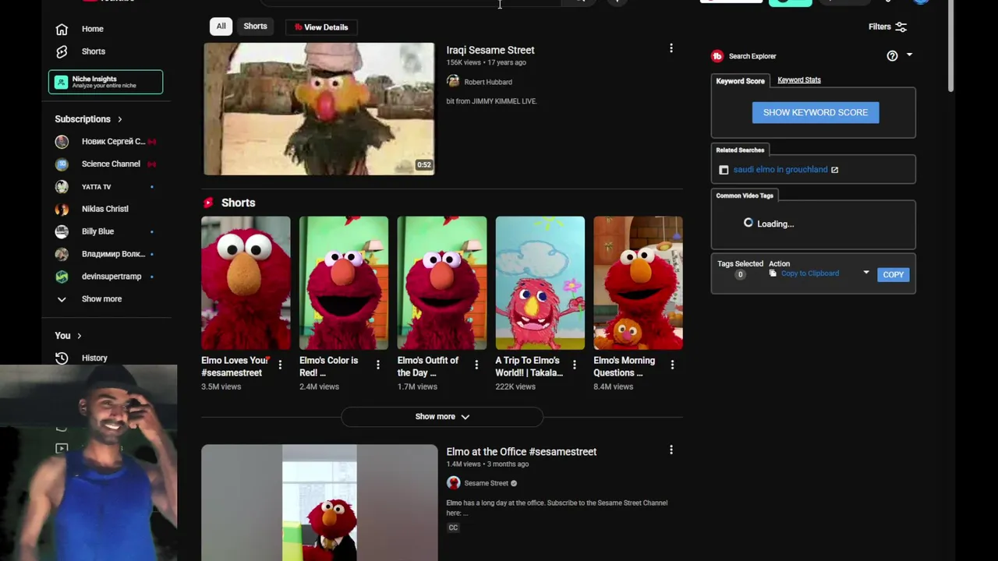
Task: Open Robert Hubbard channel avatar
Action: [453, 82]
